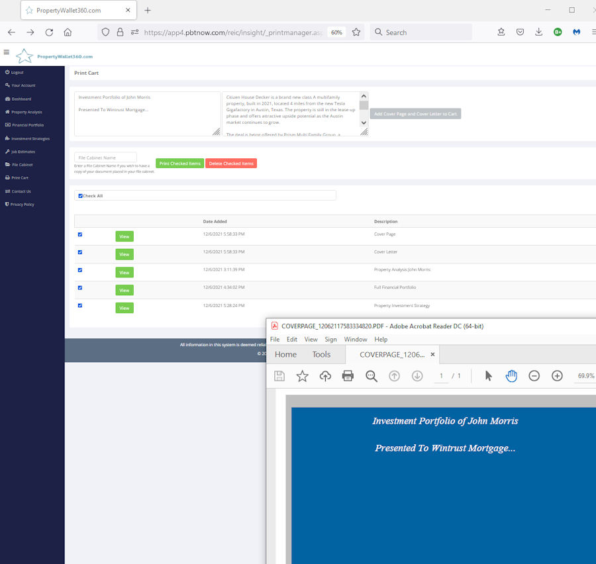Click Add Cover Page and Cover Letter button
The image size is (596, 564).
[x=415, y=114]
